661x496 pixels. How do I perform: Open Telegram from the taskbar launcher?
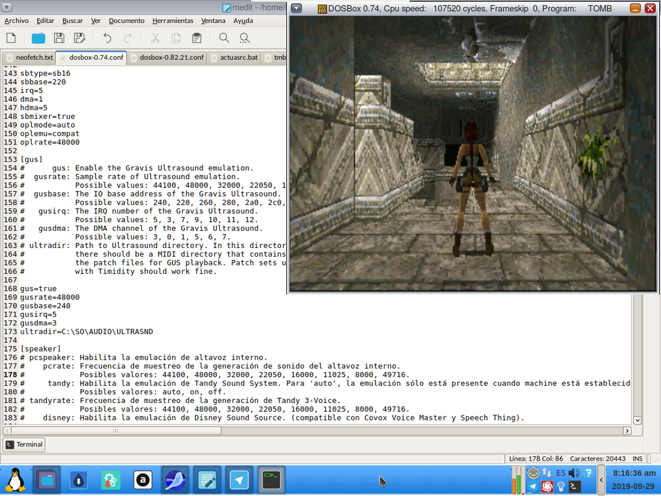click(239, 480)
